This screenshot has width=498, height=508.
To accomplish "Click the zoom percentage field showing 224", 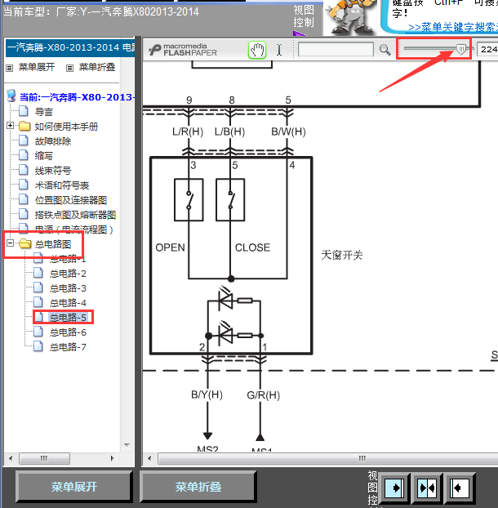I will pos(487,50).
